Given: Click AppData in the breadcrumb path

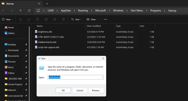Looking at the screenshot, I should [66, 10].
